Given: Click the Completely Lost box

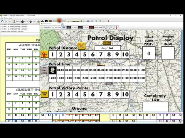Looking at the screenshot, I should tap(155, 107).
